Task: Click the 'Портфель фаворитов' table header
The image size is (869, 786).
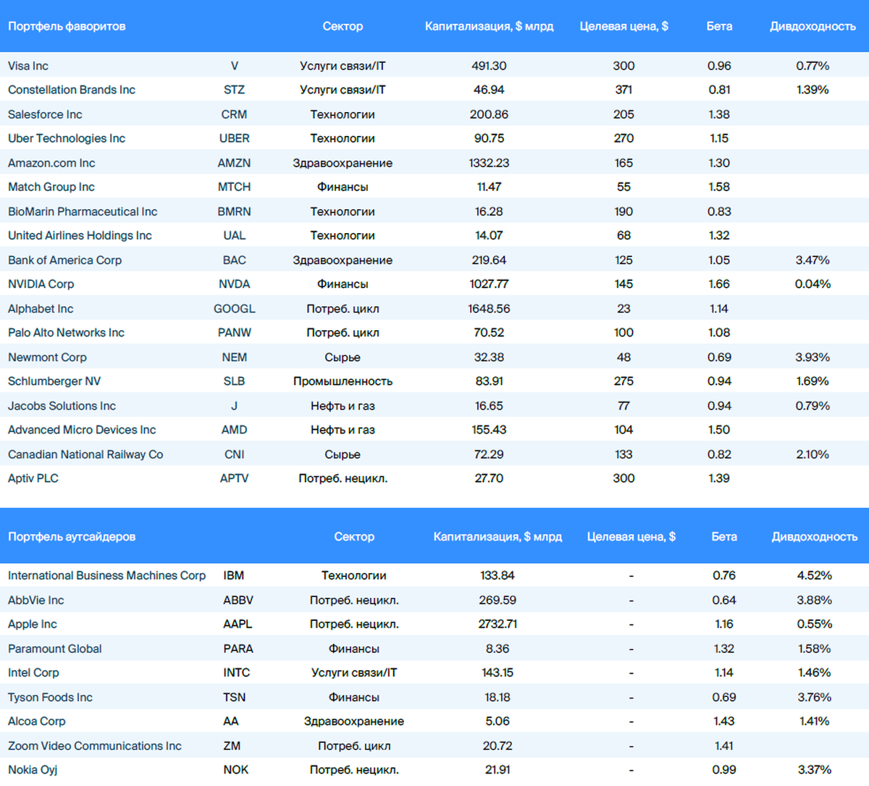Action: 67,26
